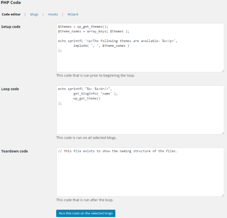Place cursor on '$themes = wp_get_themes();' line
This screenshot has width=227, height=218.
(83, 27)
